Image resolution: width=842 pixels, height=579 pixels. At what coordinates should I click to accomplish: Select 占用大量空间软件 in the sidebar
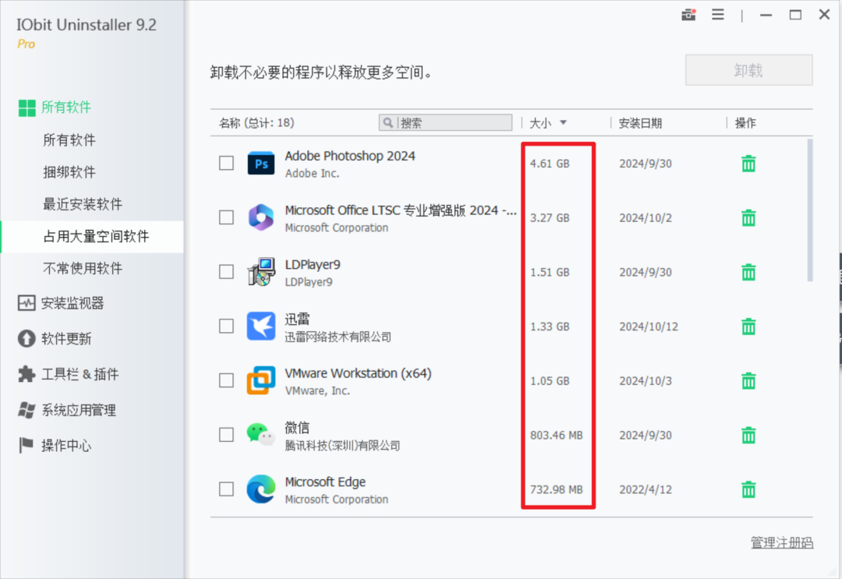tap(92, 237)
